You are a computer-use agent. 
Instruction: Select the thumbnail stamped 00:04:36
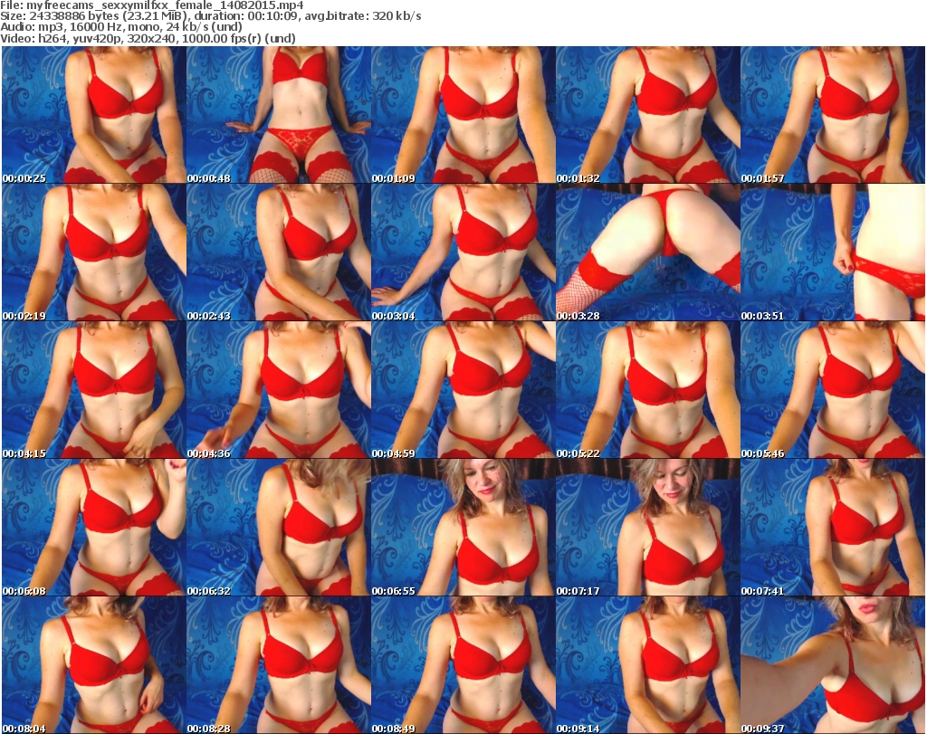pyautogui.click(x=279, y=390)
